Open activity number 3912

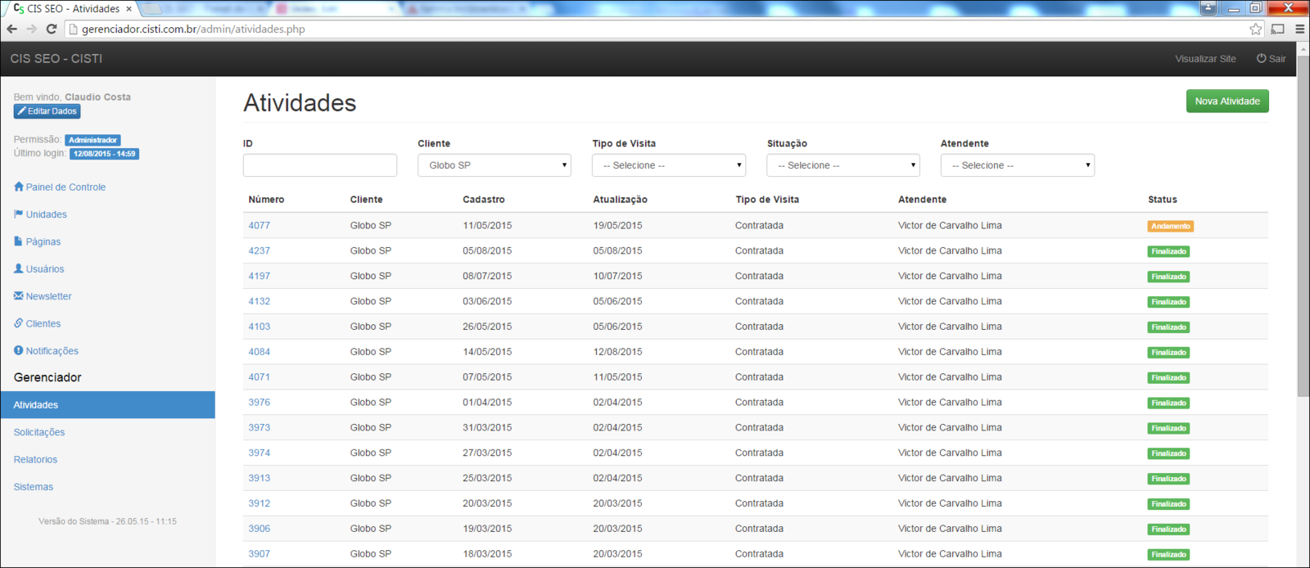point(260,503)
